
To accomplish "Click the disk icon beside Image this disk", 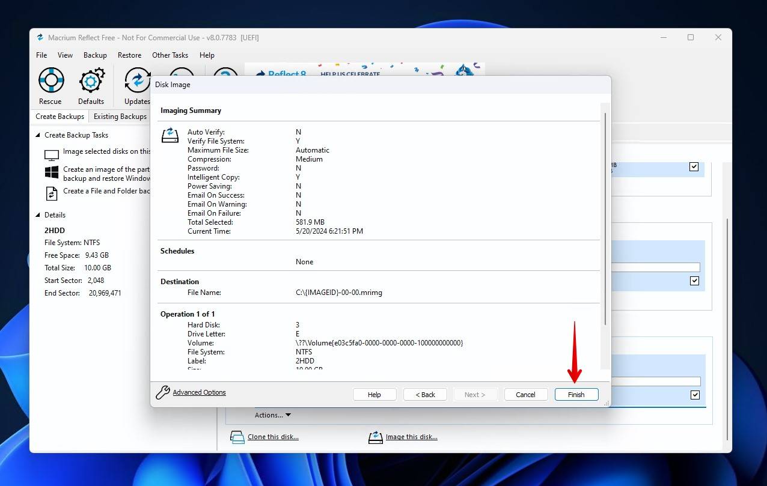I will pos(376,437).
